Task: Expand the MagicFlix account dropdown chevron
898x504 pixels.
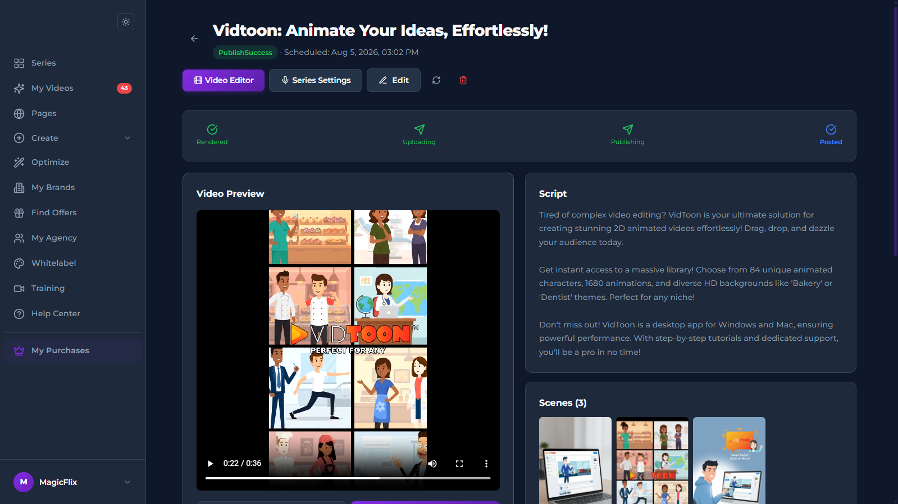Action: coord(127,482)
